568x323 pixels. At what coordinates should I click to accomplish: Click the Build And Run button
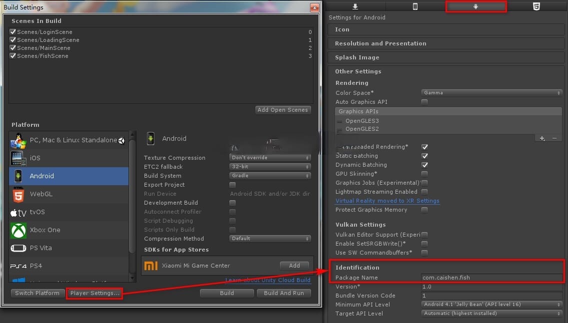(283, 294)
